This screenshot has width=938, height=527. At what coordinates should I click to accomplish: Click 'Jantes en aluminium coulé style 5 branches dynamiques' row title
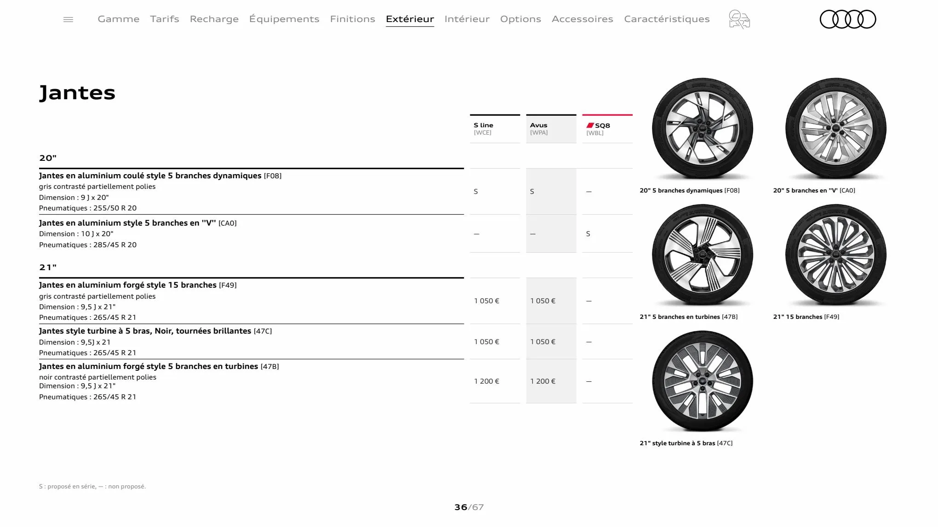(160, 176)
